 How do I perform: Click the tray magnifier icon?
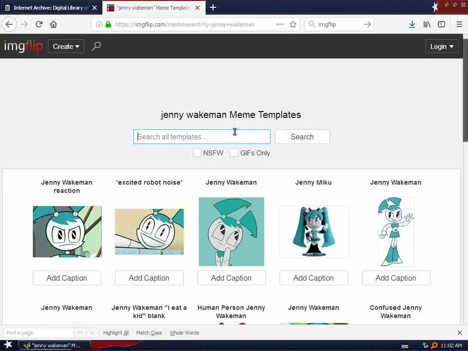tap(434, 346)
